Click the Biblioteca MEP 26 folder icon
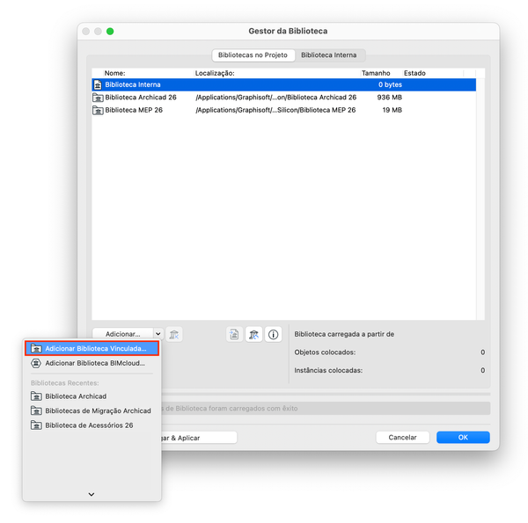 click(98, 110)
